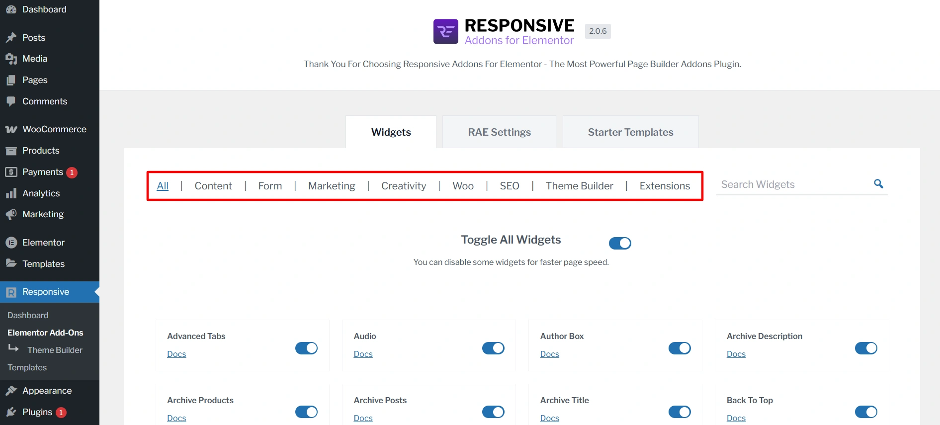940x425 pixels.
Task: Open the Analytics menu label
Action: point(41,193)
